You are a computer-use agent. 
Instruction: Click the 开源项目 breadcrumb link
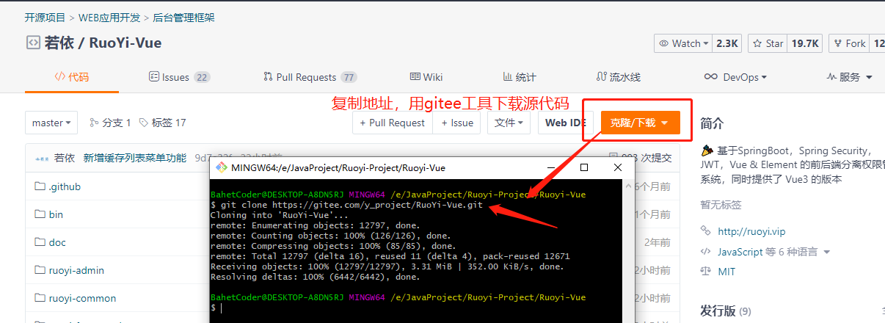click(x=45, y=17)
